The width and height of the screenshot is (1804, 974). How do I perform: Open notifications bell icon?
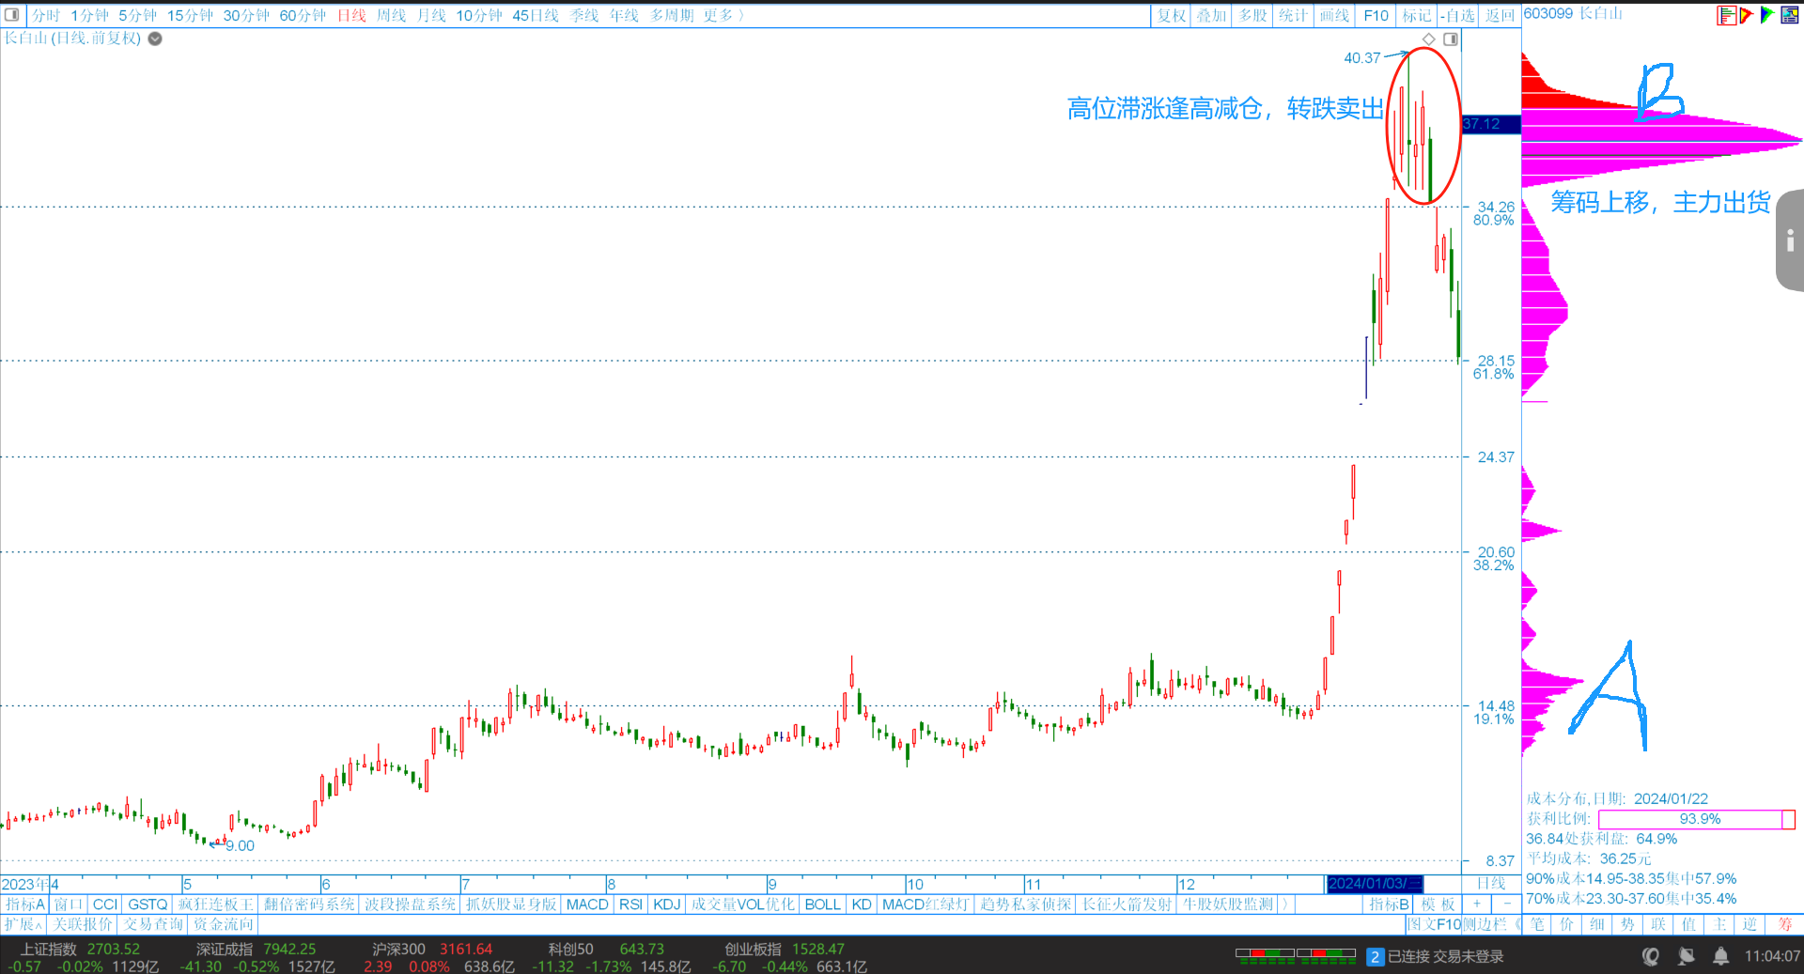point(1720,956)
